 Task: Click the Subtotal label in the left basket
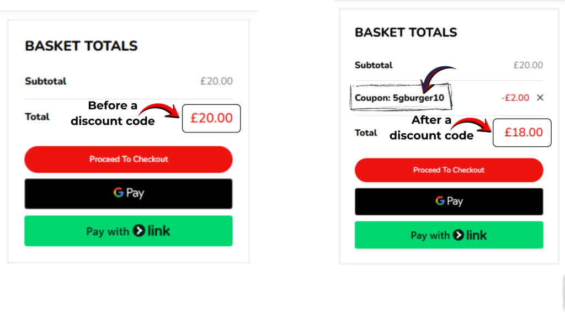tap(45, 81)
